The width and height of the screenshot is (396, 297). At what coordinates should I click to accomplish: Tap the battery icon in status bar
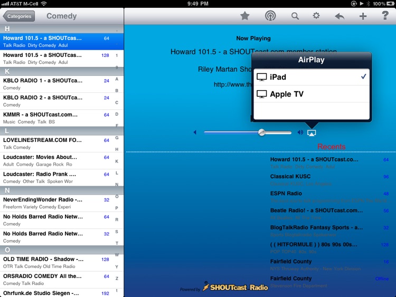tap(390, 4)
